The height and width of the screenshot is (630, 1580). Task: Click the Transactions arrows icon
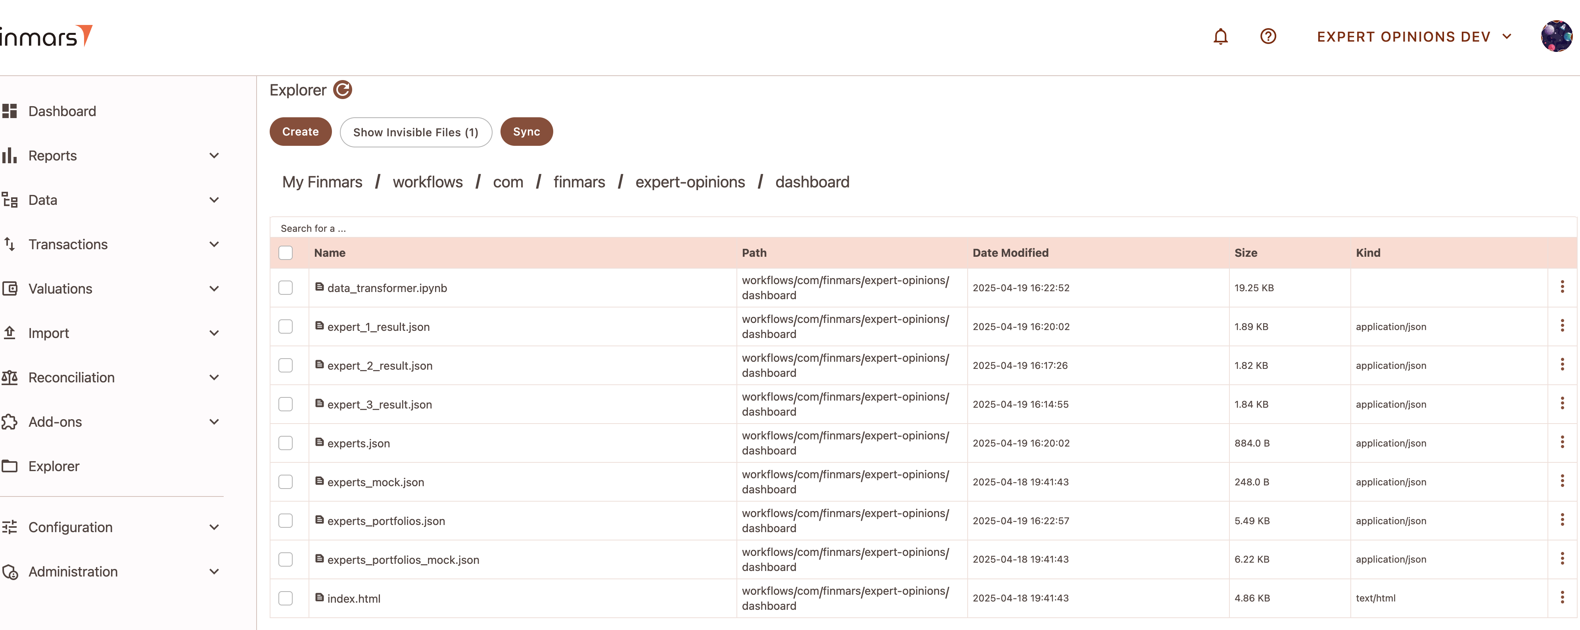[9, 244]
